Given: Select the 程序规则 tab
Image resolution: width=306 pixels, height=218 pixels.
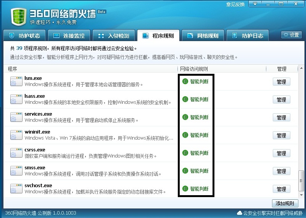Looking at the screenshot, I should pyautogui.click(x=158, y=36).
